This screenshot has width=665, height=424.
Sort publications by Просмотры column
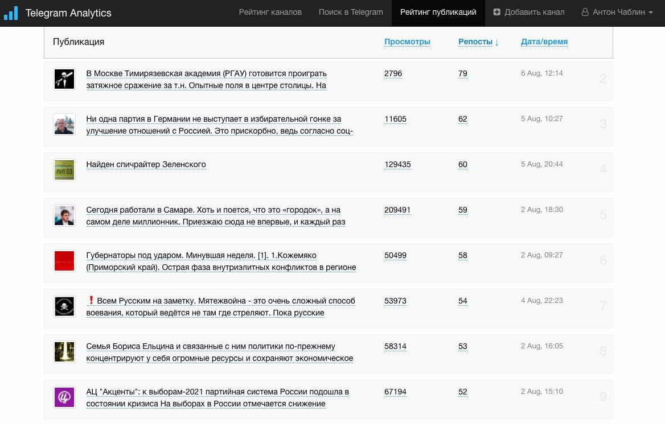(407, 41)
